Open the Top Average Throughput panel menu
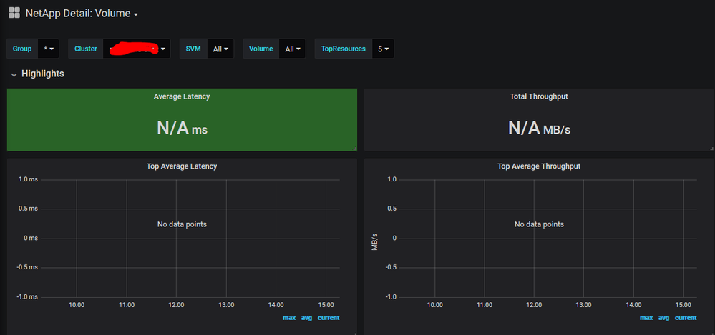This screenshot has width=715, height=335. (x=539, y=166)
